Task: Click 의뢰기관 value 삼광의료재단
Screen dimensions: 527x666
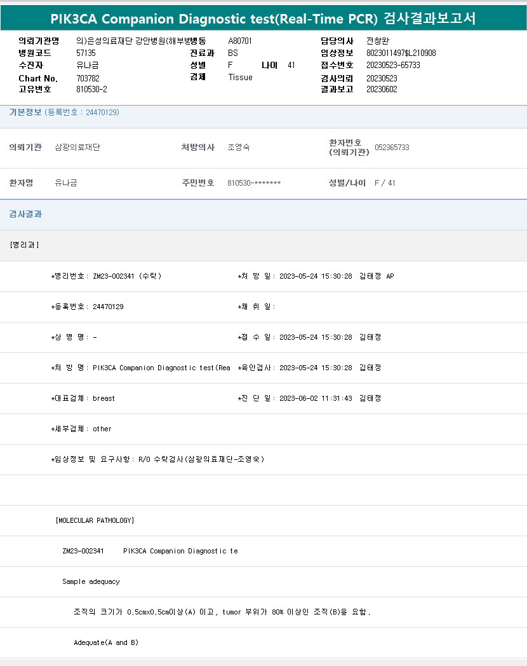Action: coord(77,148)
